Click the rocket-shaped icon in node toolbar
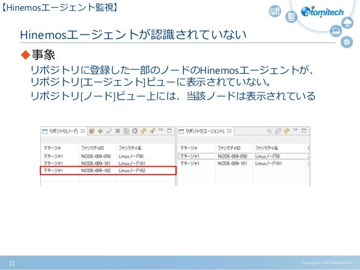 pyautogui.click(x=152, y=131)
